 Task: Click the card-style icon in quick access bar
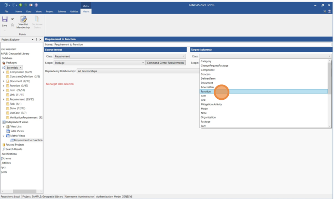pos(31,5)
